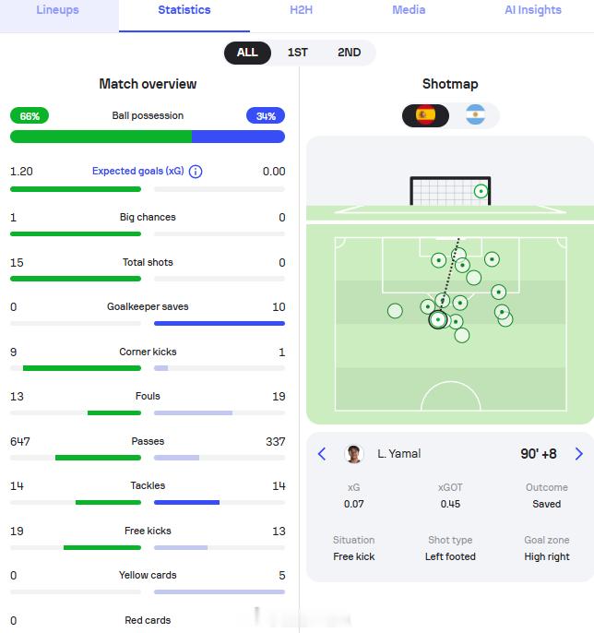
Task: Switch to the Media tab
Action: point(409,10)
